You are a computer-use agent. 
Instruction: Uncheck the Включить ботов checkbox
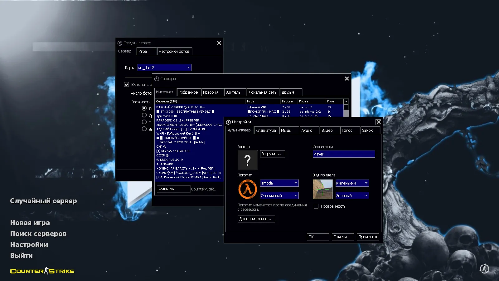[x=127, y=85]
